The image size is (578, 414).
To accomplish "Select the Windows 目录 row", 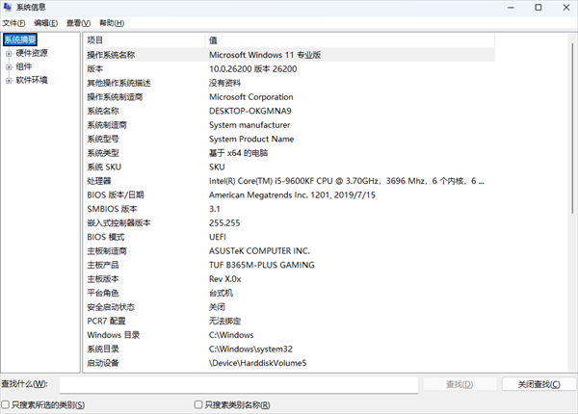I will [x=290, y=335].
